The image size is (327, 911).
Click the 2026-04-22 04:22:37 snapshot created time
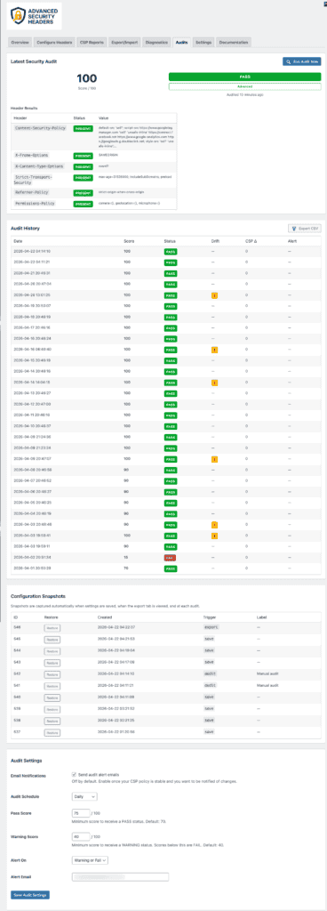(116, 628)
